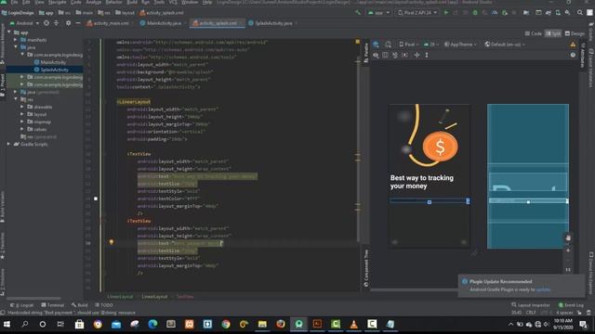Click the Windows Start button
Image resolution: width=595 pixels, height=334 pixels.
click(x=7, y=324)
